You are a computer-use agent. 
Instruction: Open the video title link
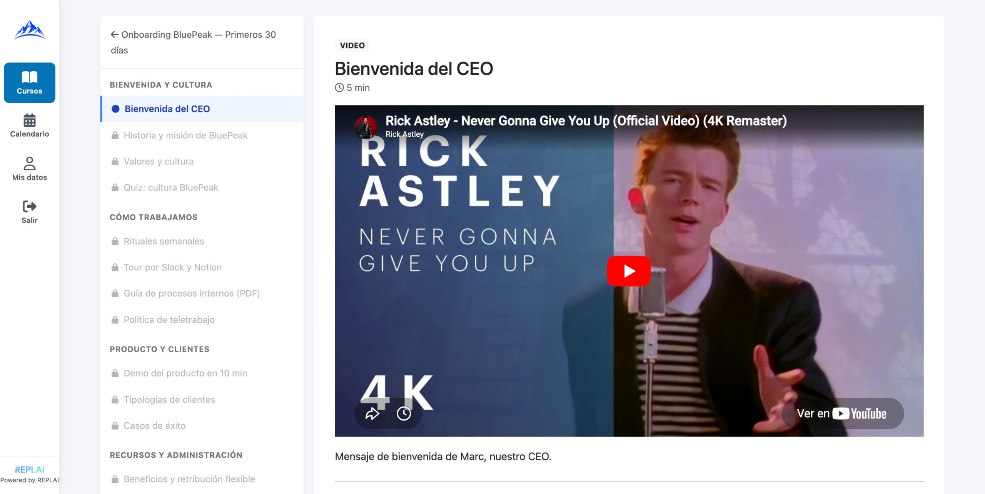(586, 121)
